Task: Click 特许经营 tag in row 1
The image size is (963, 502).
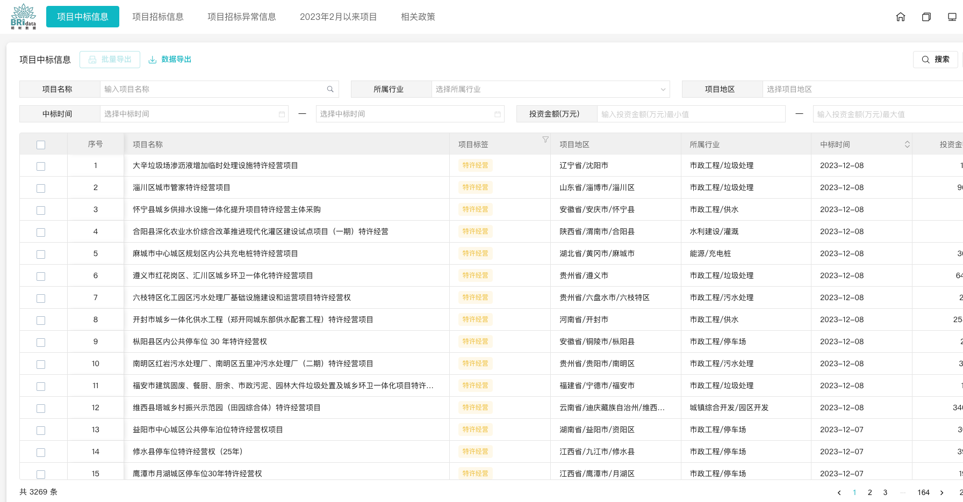Action: (476, 165)
